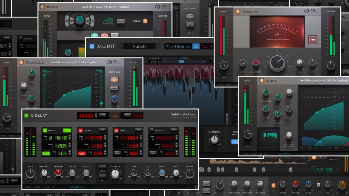This screenshot has width=349, height=196.
Task: Switch to preset slot A in X-Delay
Action: [48, 187]
